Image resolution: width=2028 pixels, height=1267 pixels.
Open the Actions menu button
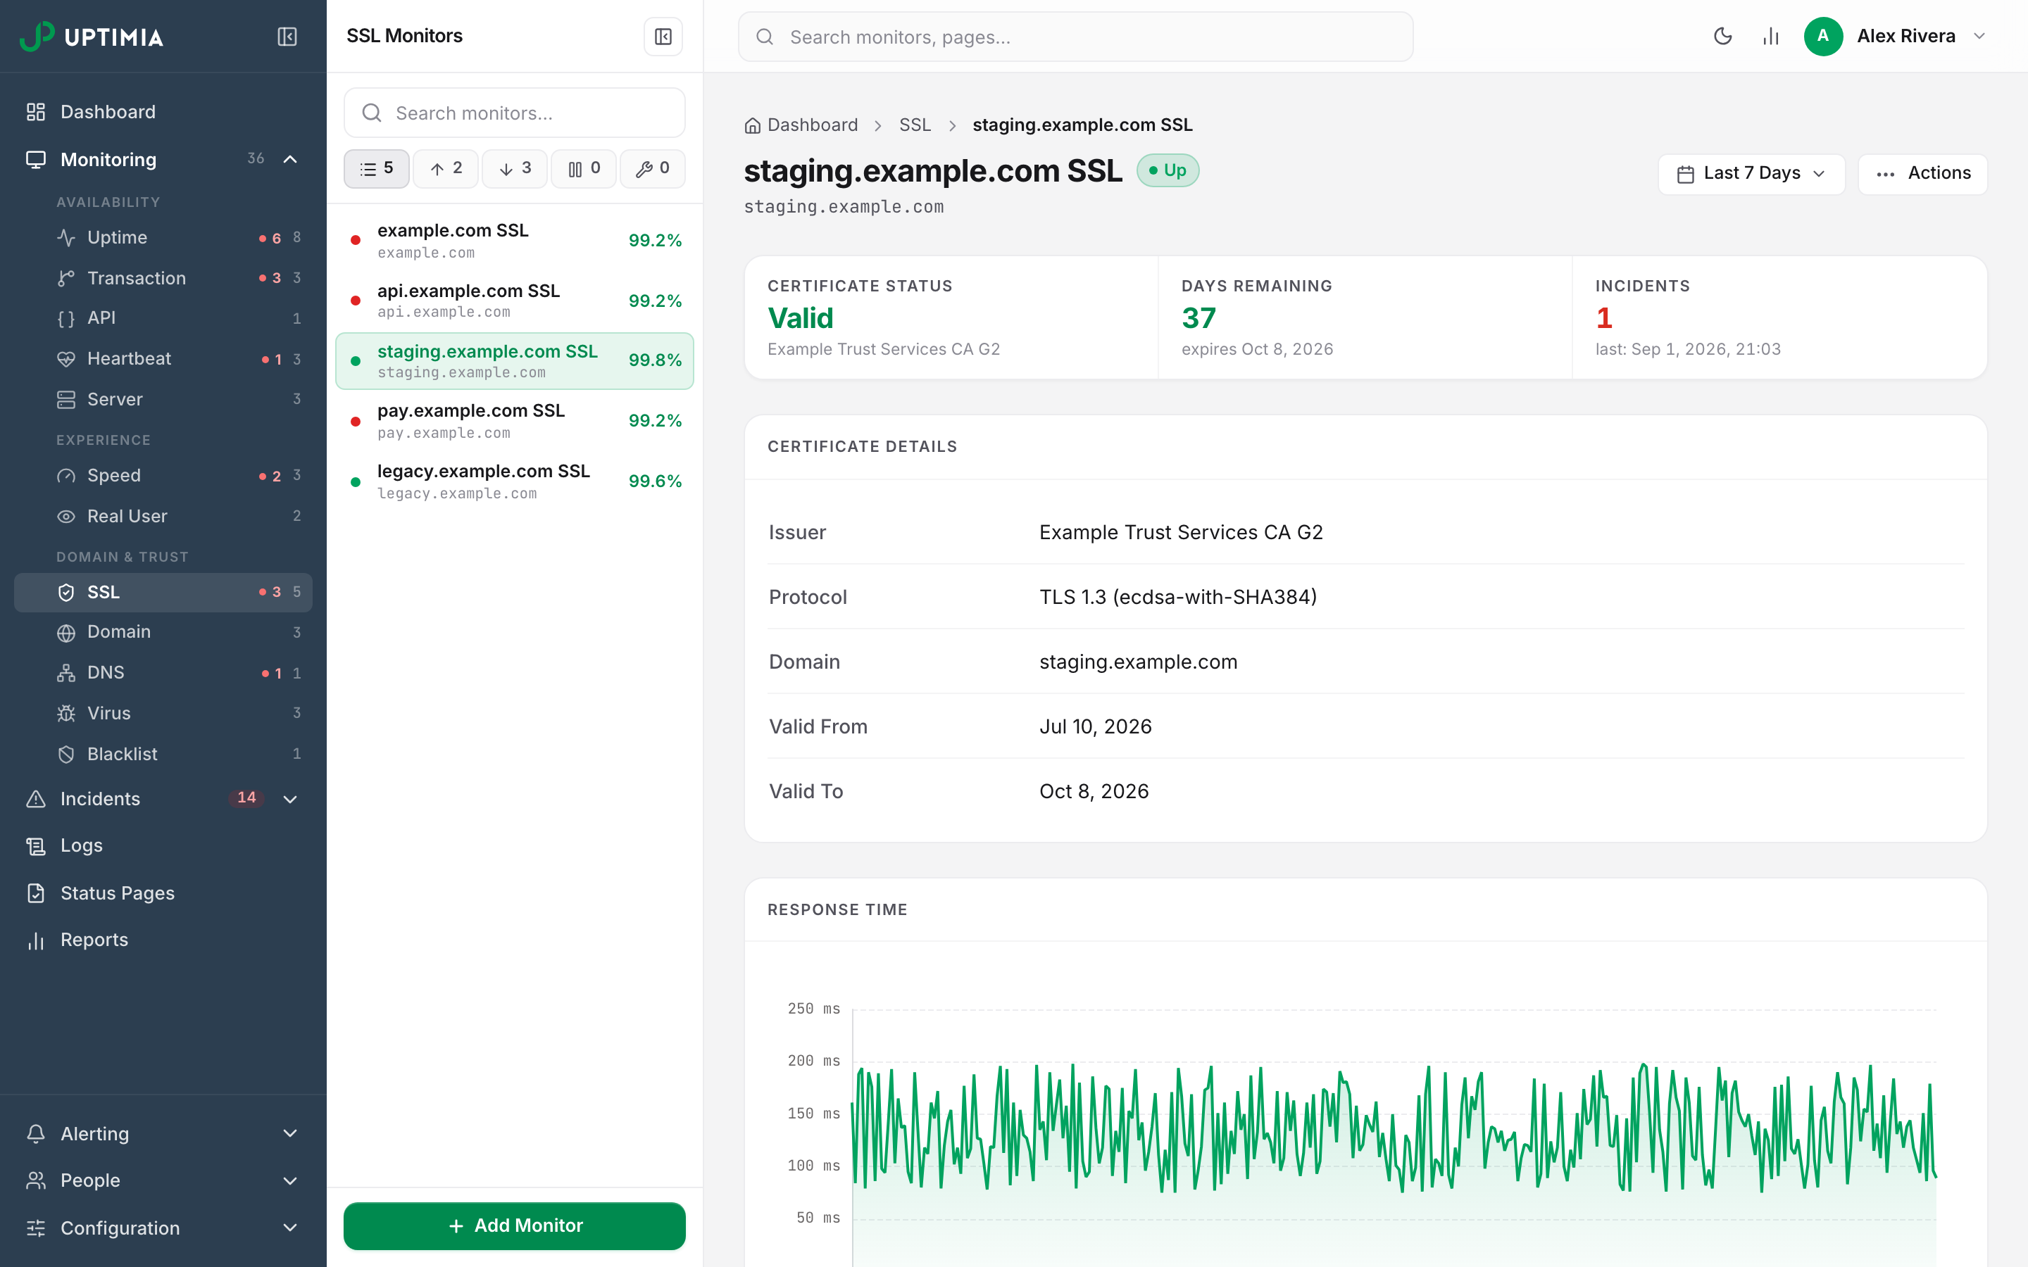pyautogui.click(x=1922, y=173)
